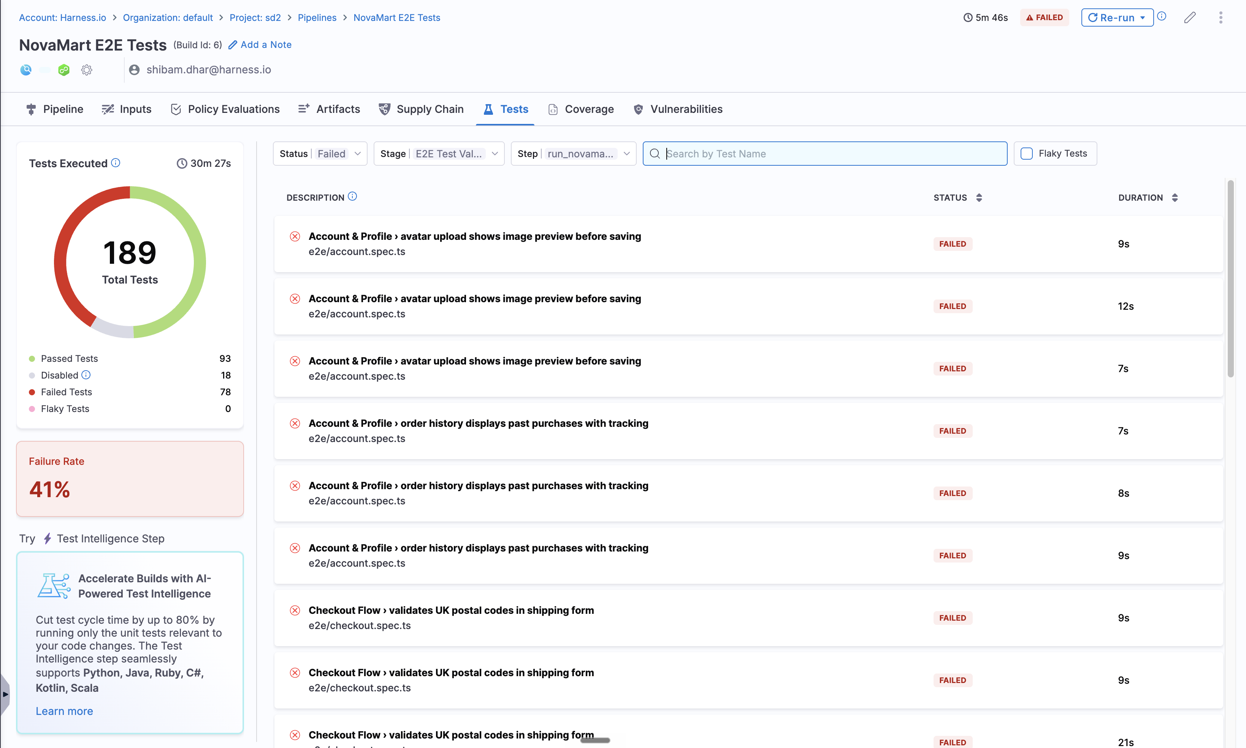Click the DESCRIPTION column info icon

(352, 197)
